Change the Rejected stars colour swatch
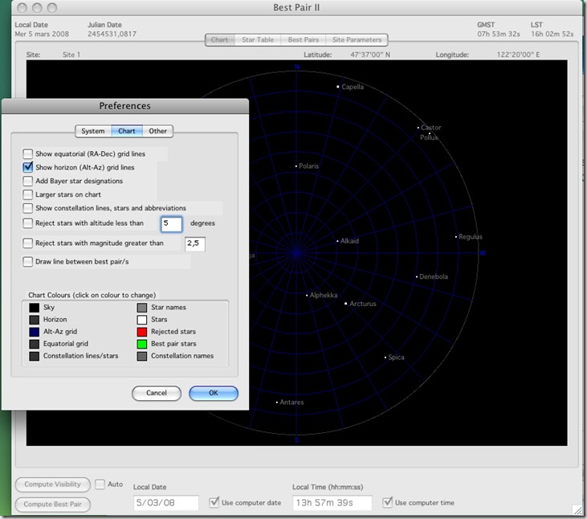Image resolution: width=587 pixels, height=519 pixels. click(142, 332)
